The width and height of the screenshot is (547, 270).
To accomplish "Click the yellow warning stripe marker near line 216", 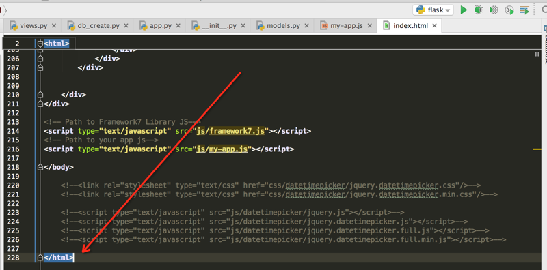I will point(537,149).
